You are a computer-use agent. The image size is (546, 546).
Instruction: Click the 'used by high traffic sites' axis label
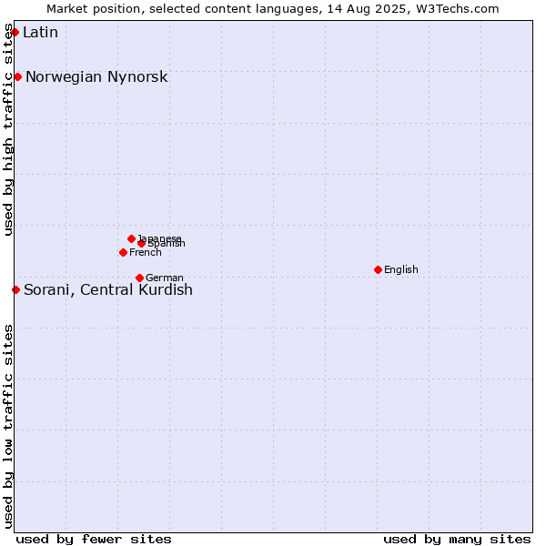7,129
